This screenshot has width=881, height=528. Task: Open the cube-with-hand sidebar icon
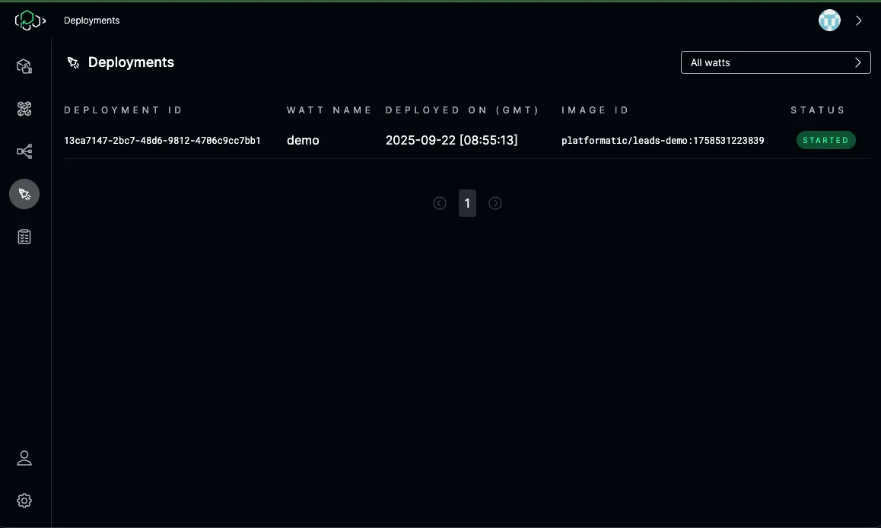24,66
